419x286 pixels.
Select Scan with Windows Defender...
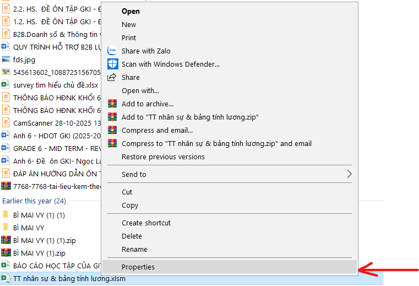pos(230,64)
